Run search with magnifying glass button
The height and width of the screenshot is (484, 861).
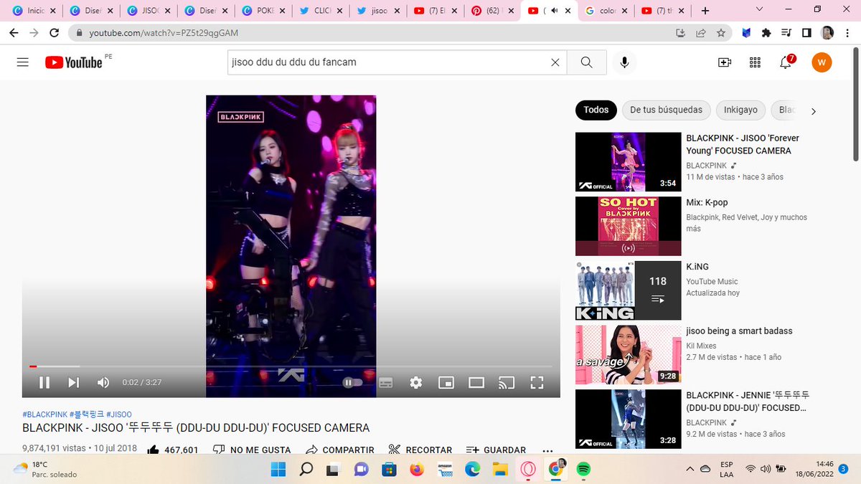587,62
